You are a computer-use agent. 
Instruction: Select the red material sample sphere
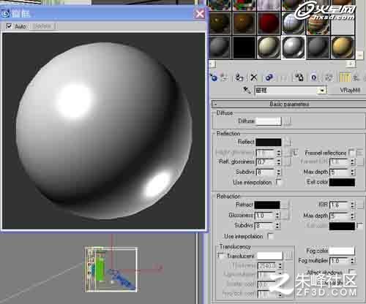tap(268, 23)
